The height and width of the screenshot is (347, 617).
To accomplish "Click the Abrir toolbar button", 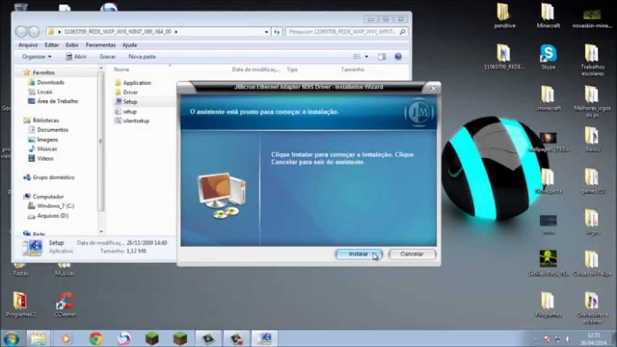I will (x=76, y=56).
